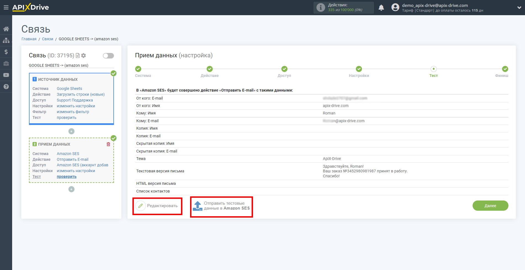Open the help question mark icon
Image resolution: width=525 pixels, height=270 pixels.
click(6, 87)
